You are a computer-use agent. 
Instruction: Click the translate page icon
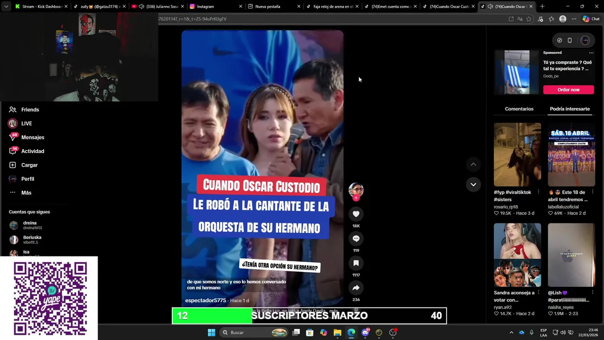click(520, 19)
